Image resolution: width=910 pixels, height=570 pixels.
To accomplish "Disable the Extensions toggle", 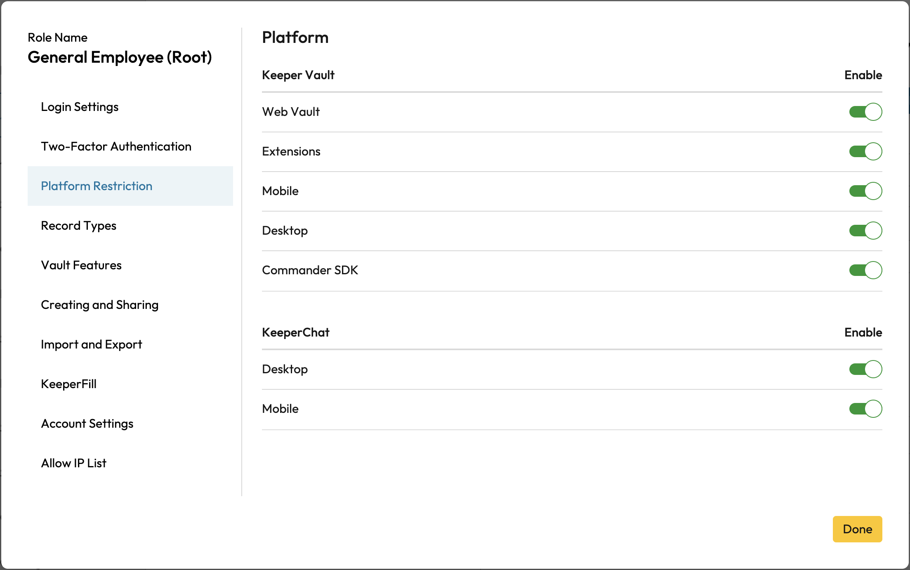I will [x=865, y=151].
